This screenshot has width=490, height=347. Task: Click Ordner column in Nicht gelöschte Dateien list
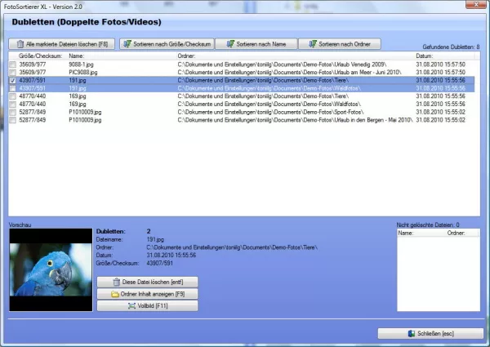pos(457,233)
